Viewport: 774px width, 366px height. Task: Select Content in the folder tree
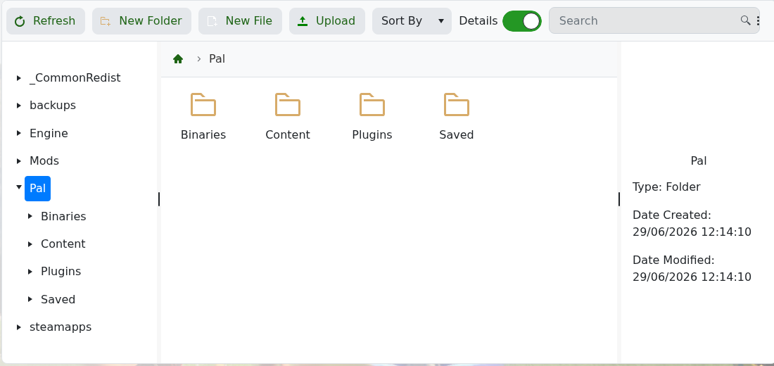pos(63,244)
